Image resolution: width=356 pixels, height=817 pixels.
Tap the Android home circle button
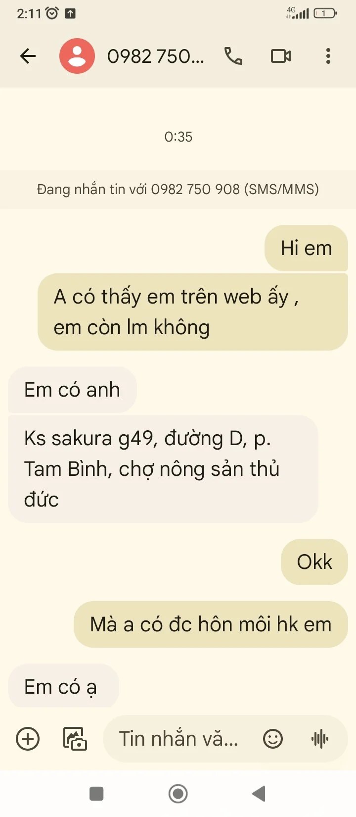(x=178, y=794)
